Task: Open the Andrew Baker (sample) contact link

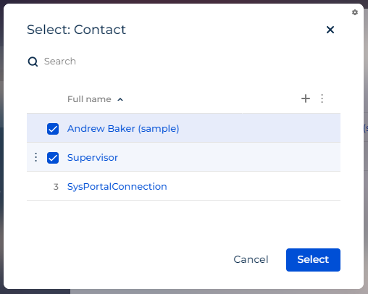Action: coord(123,129)
